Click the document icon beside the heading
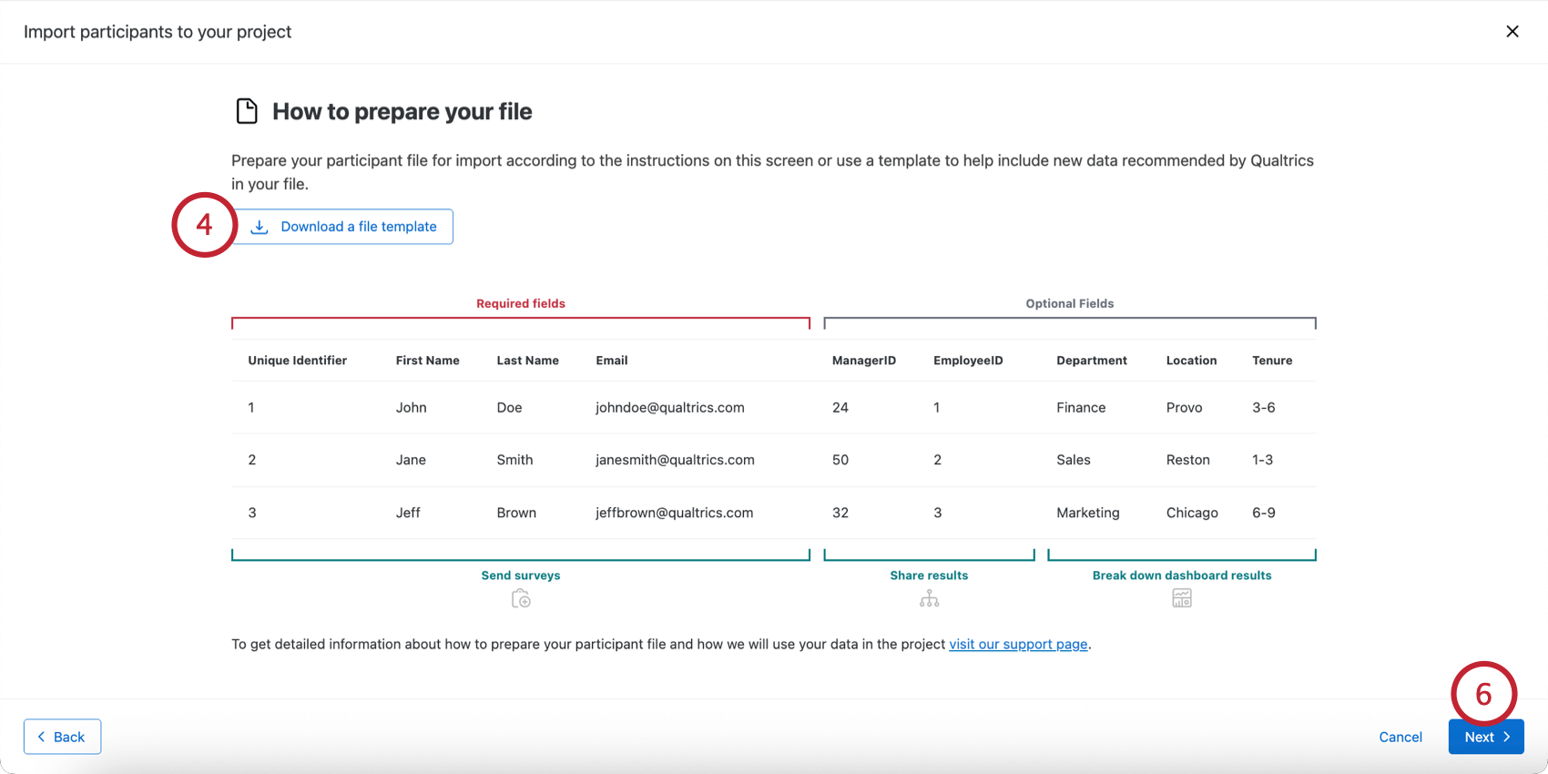Image resolution: width=1548 pixels, height=774 pixels. [x=247, y=111]
